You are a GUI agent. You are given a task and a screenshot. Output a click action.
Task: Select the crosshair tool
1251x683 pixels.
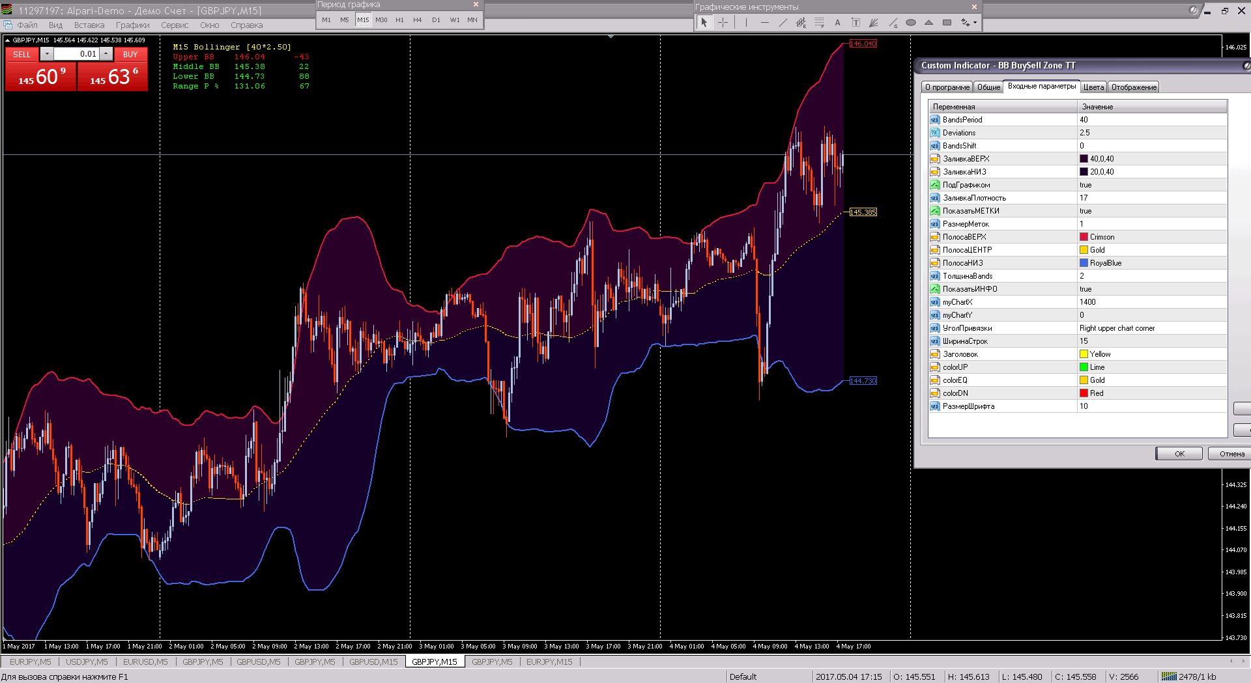point(723,23)
